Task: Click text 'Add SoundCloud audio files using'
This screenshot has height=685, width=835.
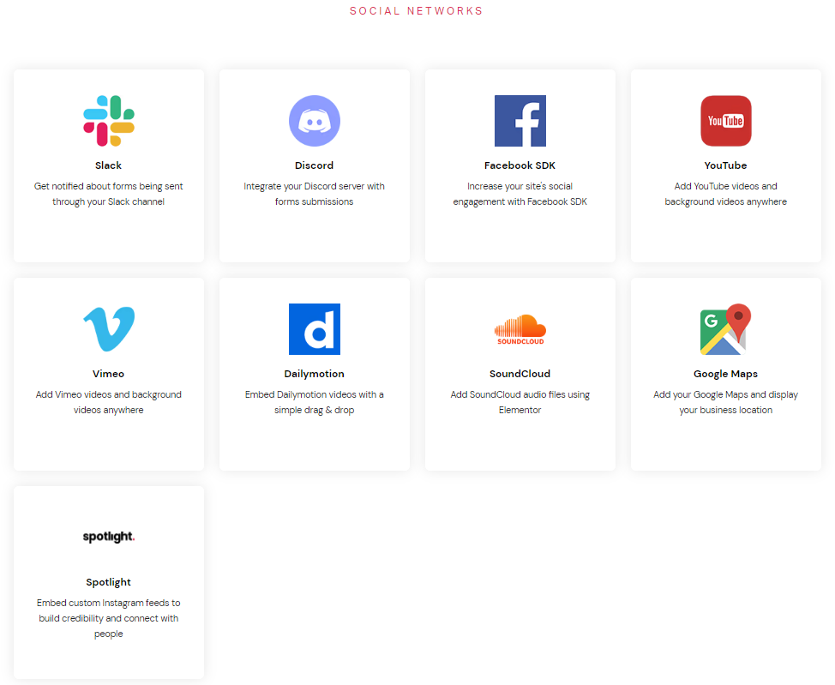Action: pyautogui.click(x=520, y=394)
